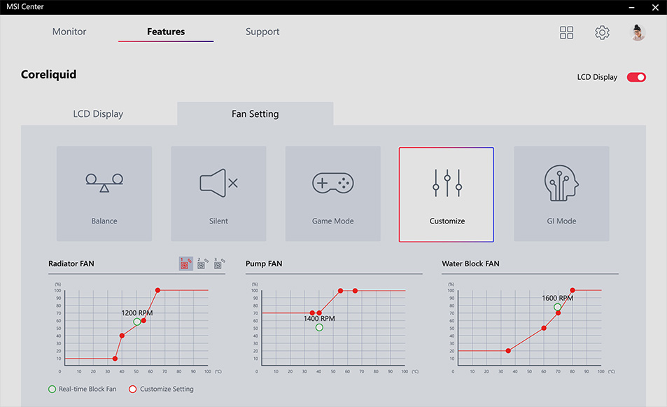This screenshot has width=667, height=407.
Task: Open the apps grid icon
Action: pos(566,33)
